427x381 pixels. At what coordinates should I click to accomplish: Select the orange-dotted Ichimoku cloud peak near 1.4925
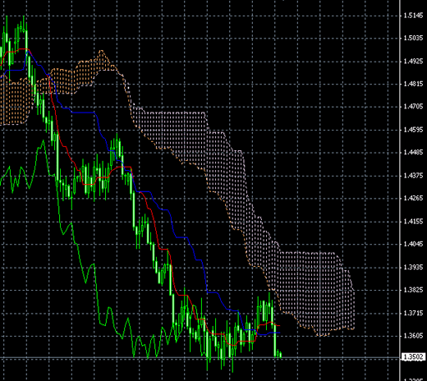point(101,60)
